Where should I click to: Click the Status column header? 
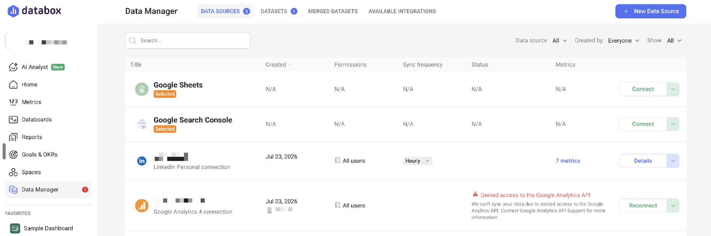click(479, 65)
